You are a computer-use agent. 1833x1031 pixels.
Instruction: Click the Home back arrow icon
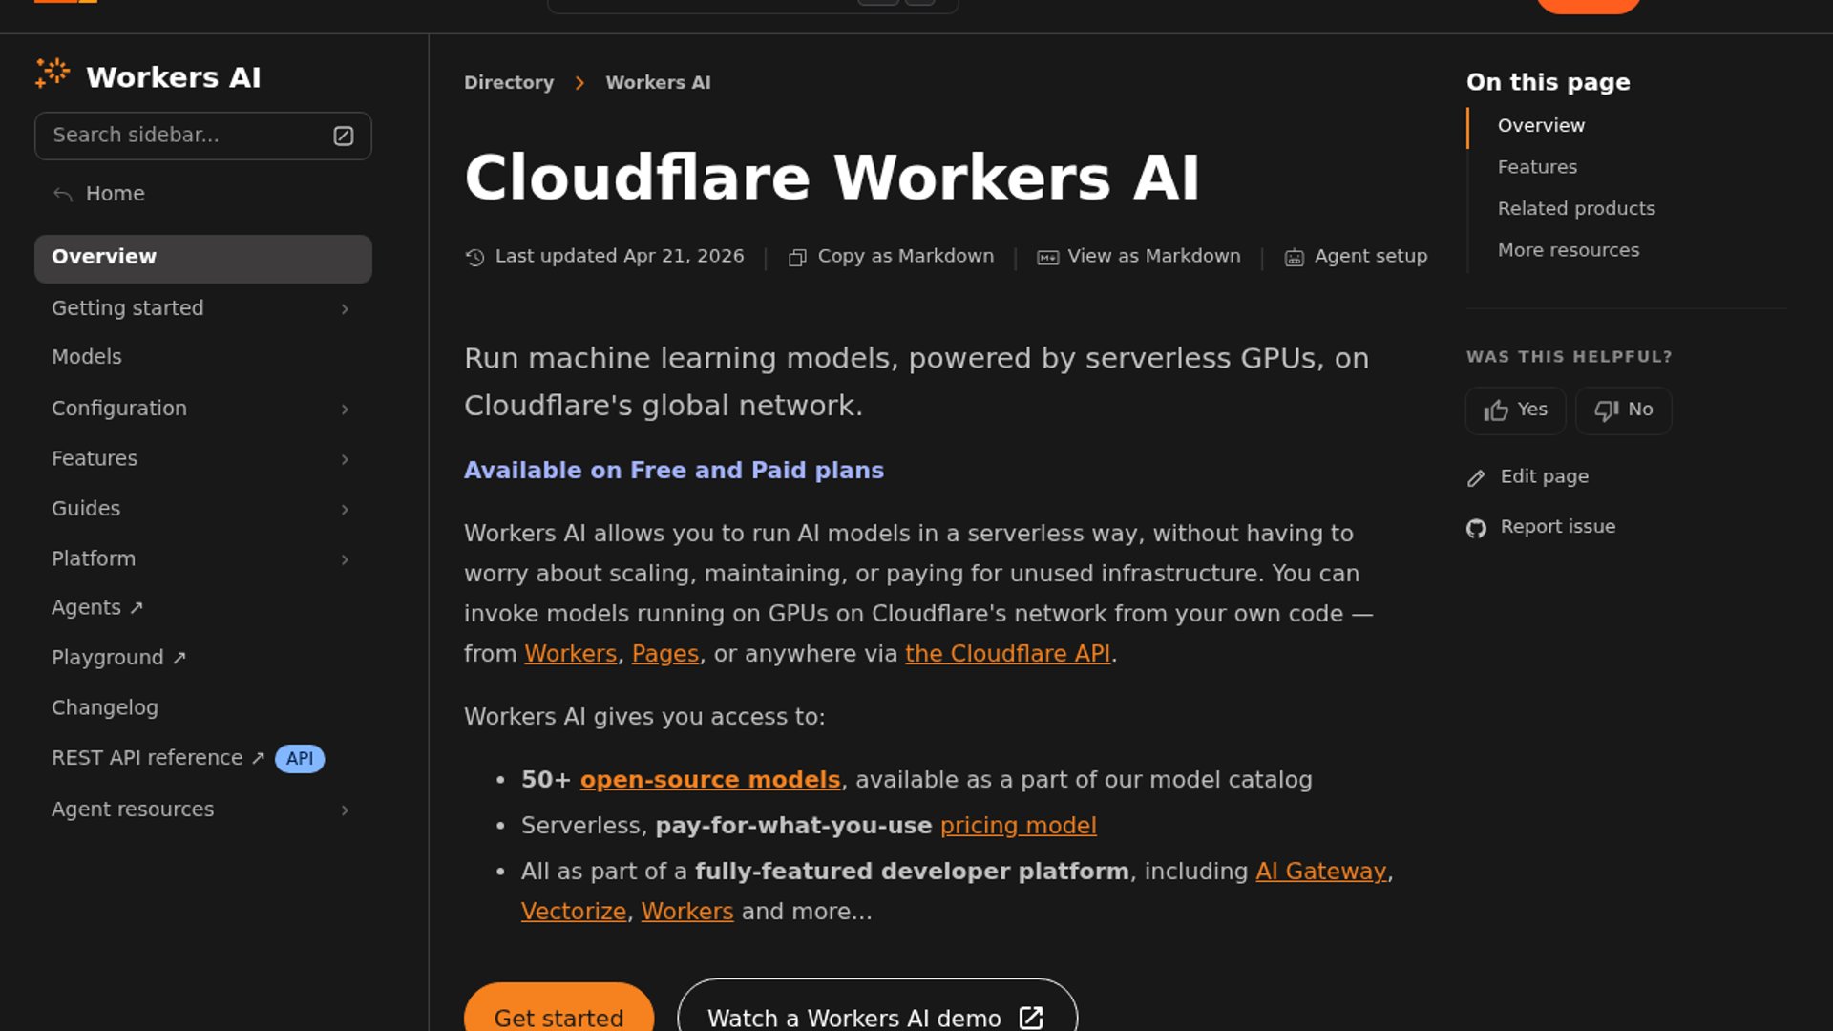coord(63,195)
